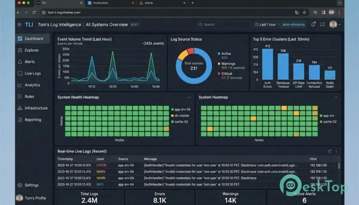
Task: Open System Heatmap panel options menu
Action: coord(336,97)
